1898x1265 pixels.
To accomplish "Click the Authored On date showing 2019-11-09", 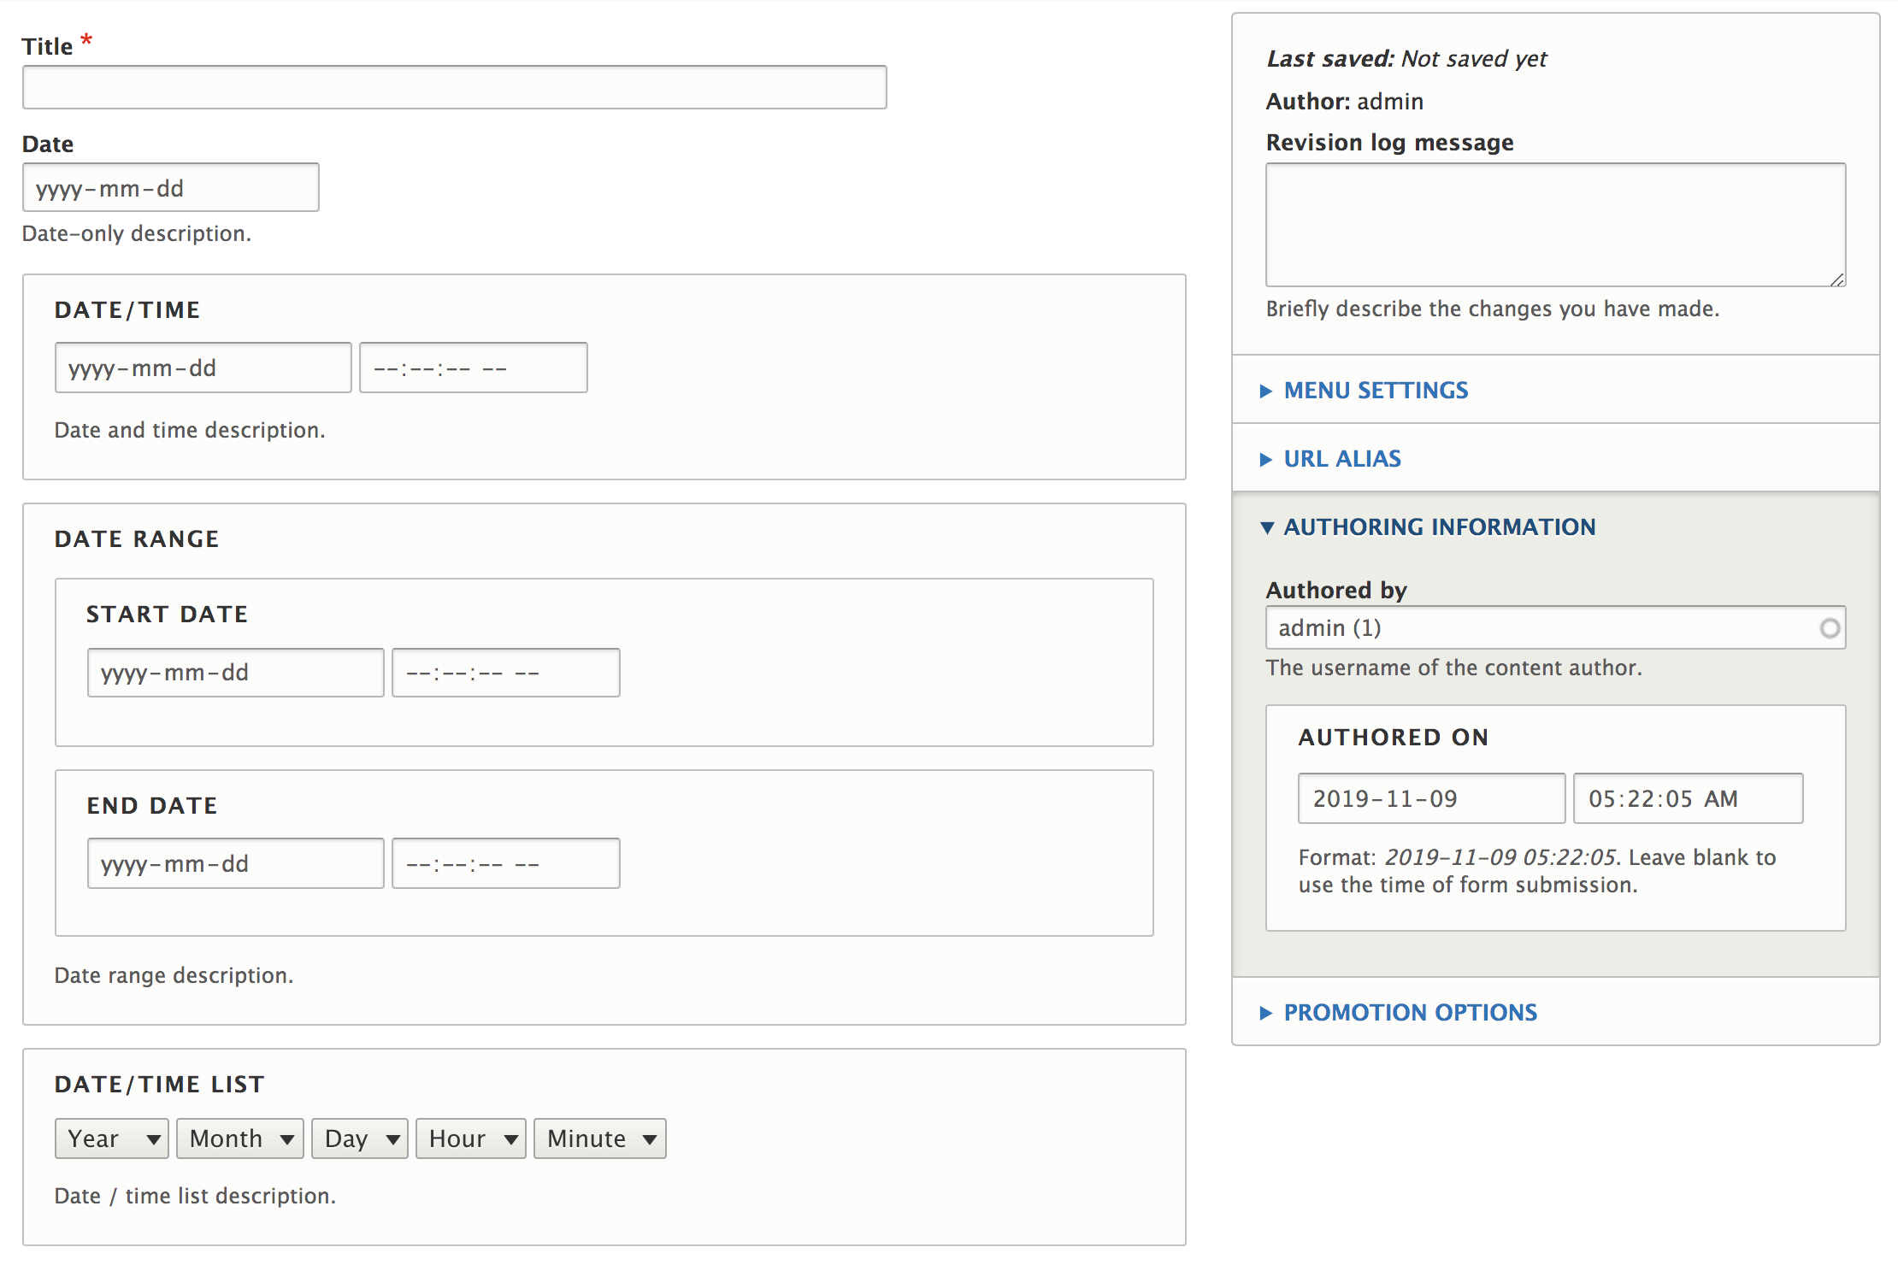I will point(1430,797).
